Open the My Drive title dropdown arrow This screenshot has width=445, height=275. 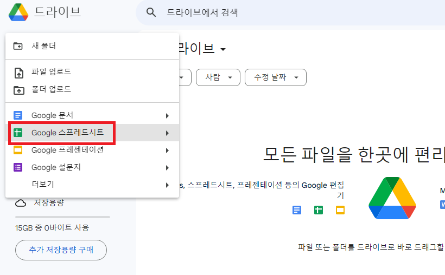(x=223, y=49)
